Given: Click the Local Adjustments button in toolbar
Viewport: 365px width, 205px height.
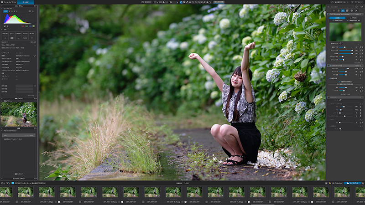Looking at the screenshot, I should 219,2.
